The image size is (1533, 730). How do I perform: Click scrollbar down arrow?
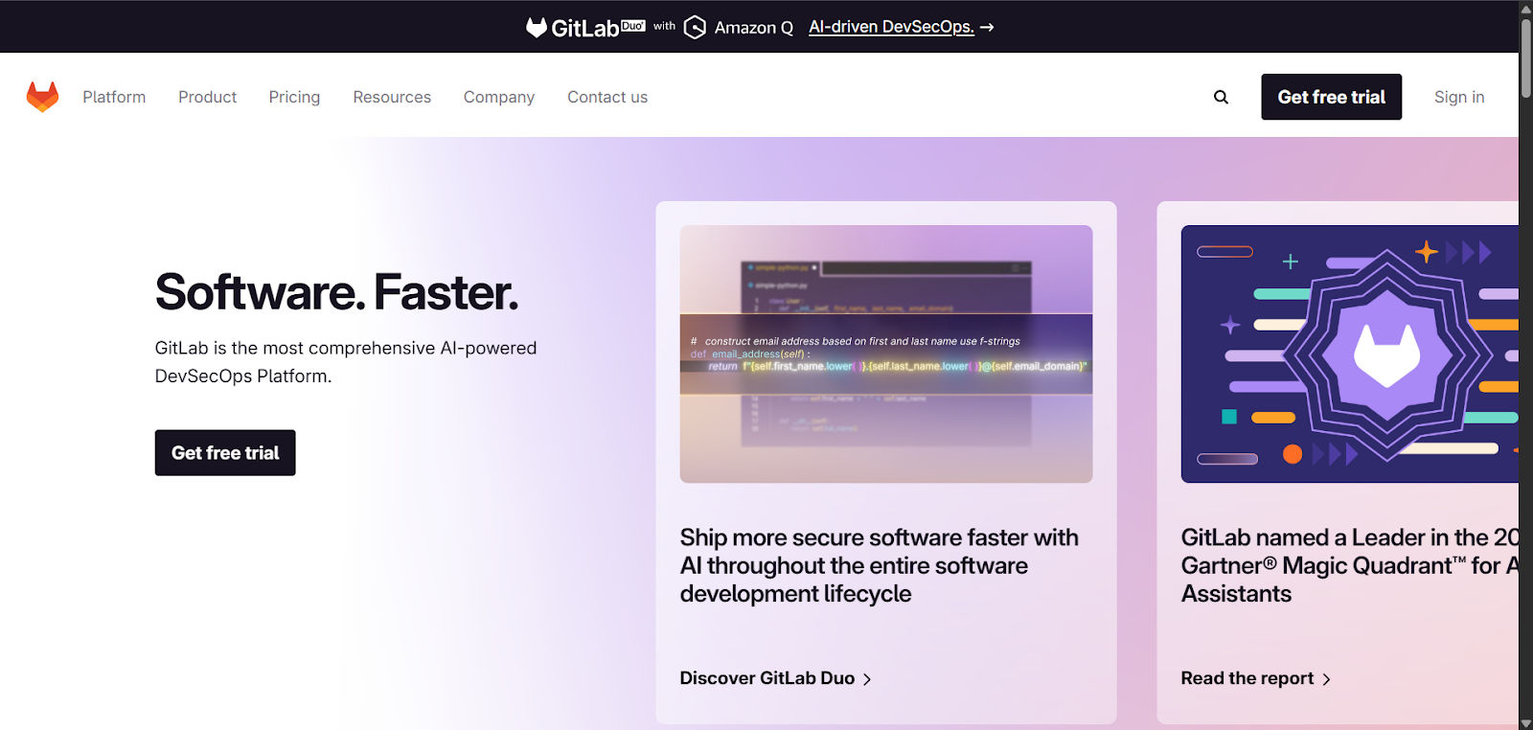pyautogui.click(x=1525, y=722)
